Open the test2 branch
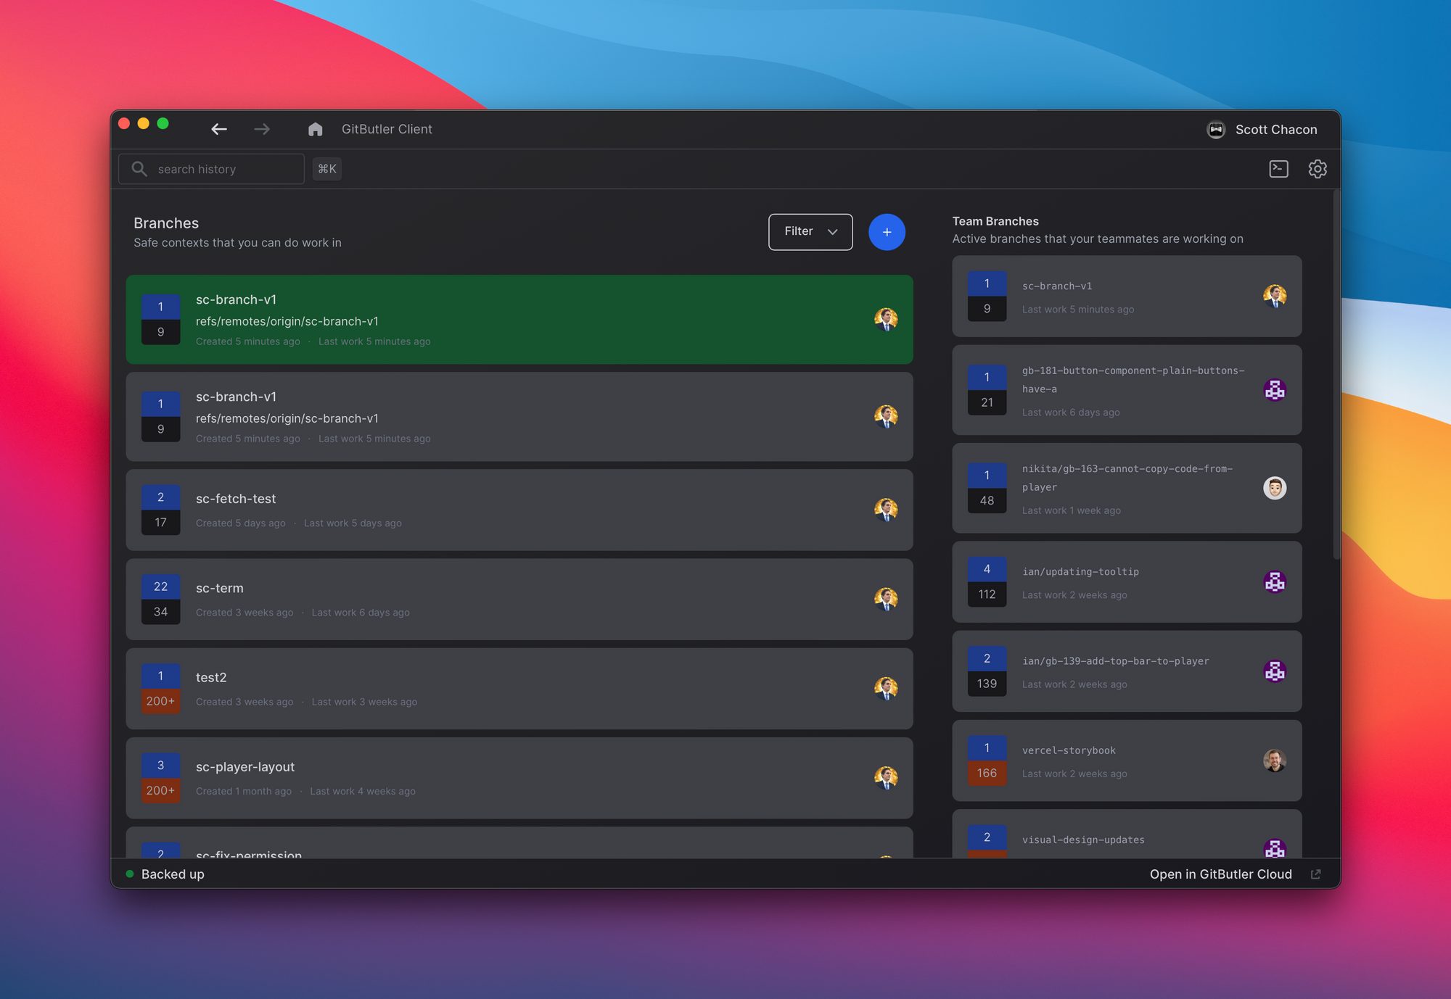This screenshot has height=999, width=1451. pyautogui.click(x=519, y=688)
